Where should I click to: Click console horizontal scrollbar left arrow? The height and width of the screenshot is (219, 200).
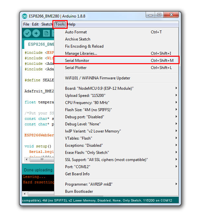coord(25,194)
